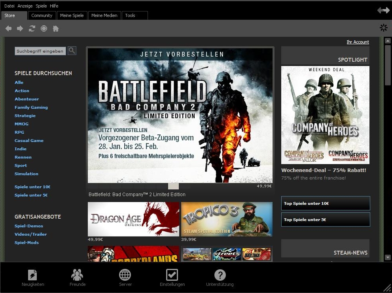Browse the Strategie category
Viewport: 392px width, 293px height.
coord(25,116)
